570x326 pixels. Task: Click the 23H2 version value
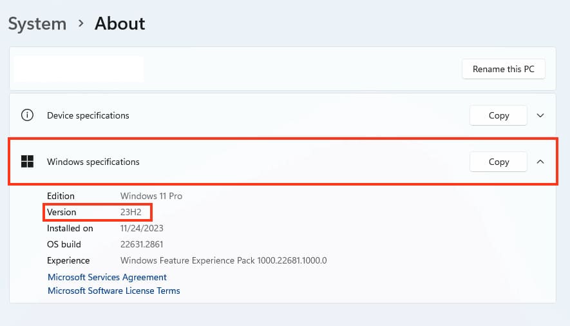click(x=131, y=212)
